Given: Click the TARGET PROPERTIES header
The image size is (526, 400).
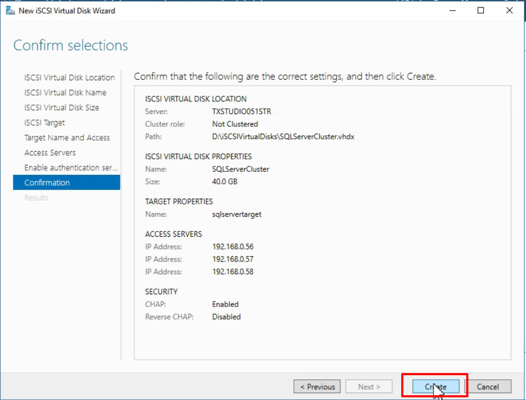Looking at the screenshot, I should click(x=179, y=201).
